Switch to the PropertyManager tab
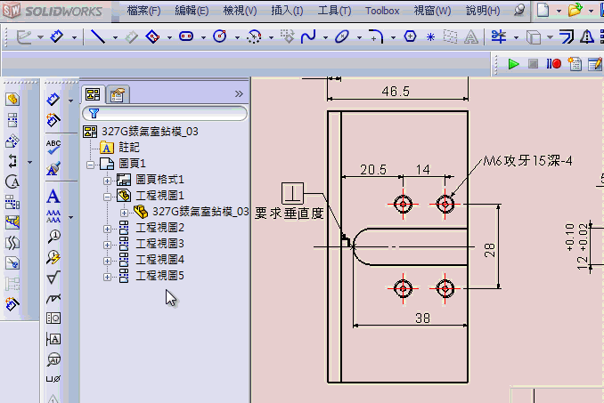This screenshot has width=604, height=403. coord(118,94)
